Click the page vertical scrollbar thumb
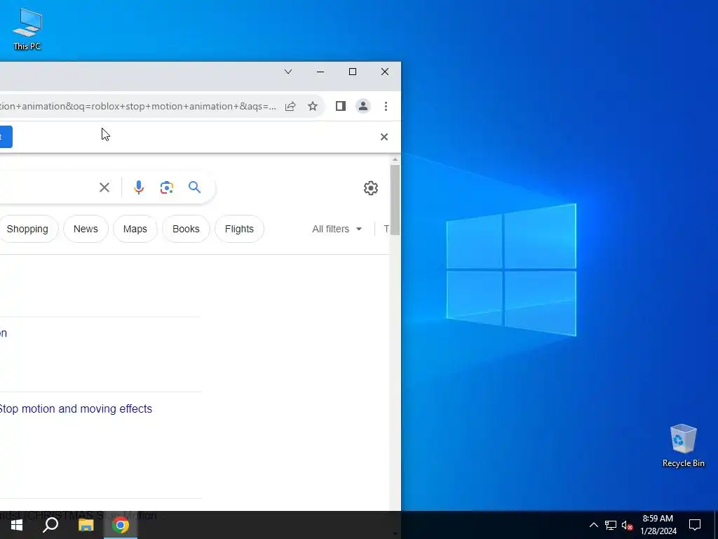 coord(395,200)
